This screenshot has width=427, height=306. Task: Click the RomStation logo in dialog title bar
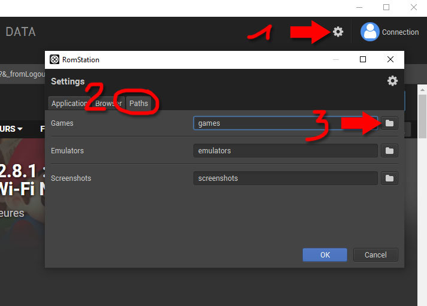pos(54,59)
